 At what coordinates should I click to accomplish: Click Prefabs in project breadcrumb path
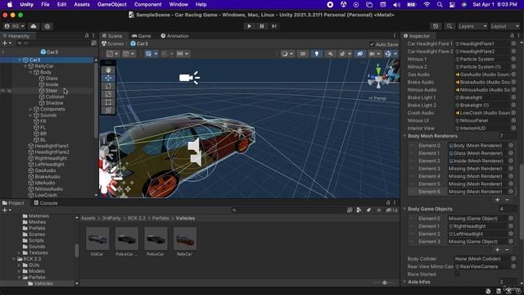click(x=160, y=218)
